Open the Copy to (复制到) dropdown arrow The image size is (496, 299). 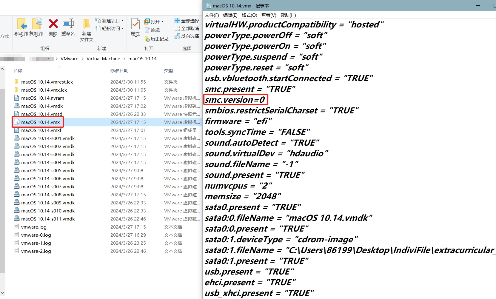[36, 37]
